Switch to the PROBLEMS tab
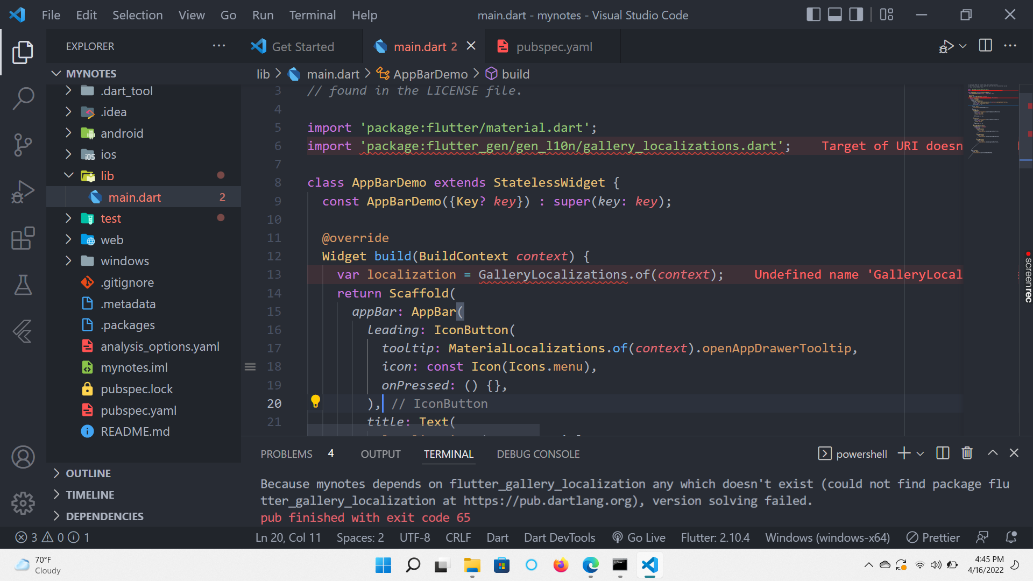This screenshot has width=1033, height=581. pos(286,454)
